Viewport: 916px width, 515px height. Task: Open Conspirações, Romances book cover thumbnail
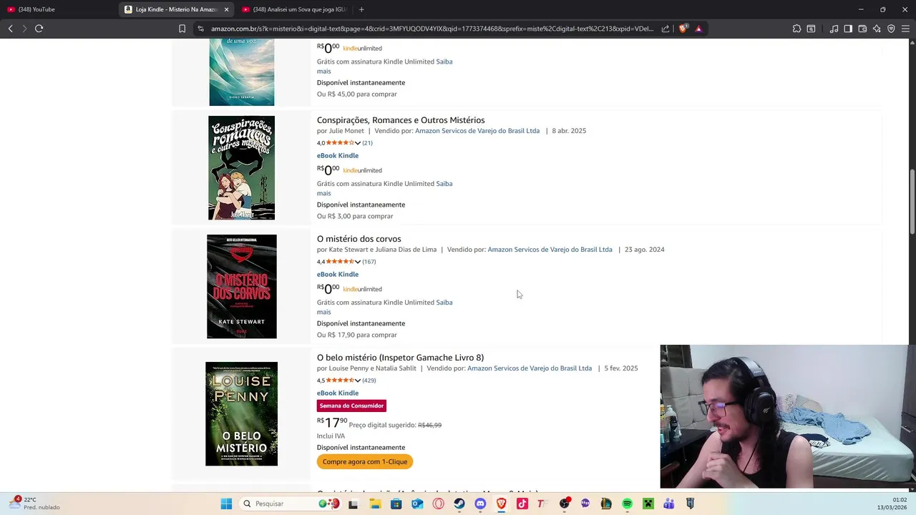click(x=241, y=168)
